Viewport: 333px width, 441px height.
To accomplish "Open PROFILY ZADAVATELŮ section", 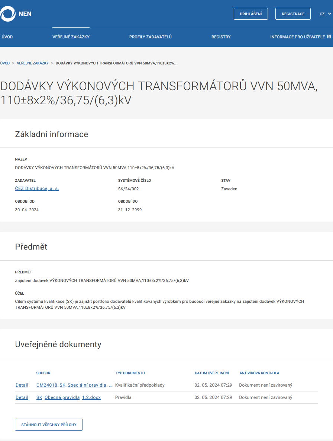I will [150, 37].
